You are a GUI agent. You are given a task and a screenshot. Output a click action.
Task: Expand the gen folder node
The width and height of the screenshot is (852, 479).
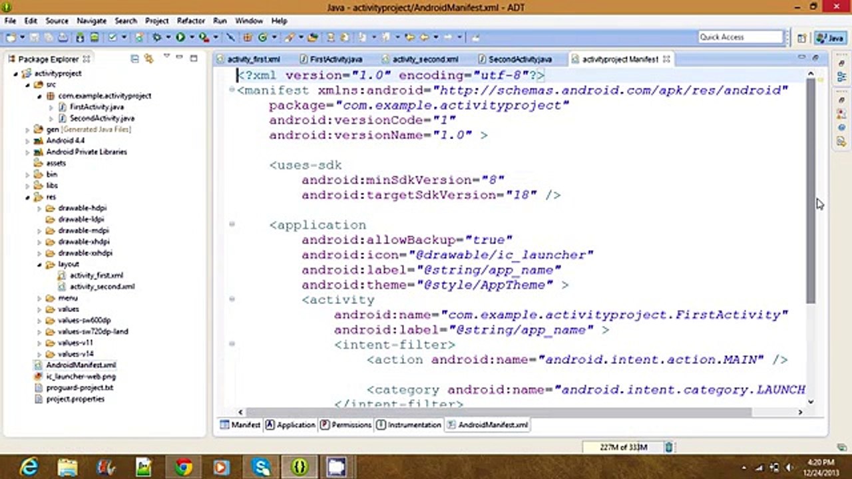28,130
